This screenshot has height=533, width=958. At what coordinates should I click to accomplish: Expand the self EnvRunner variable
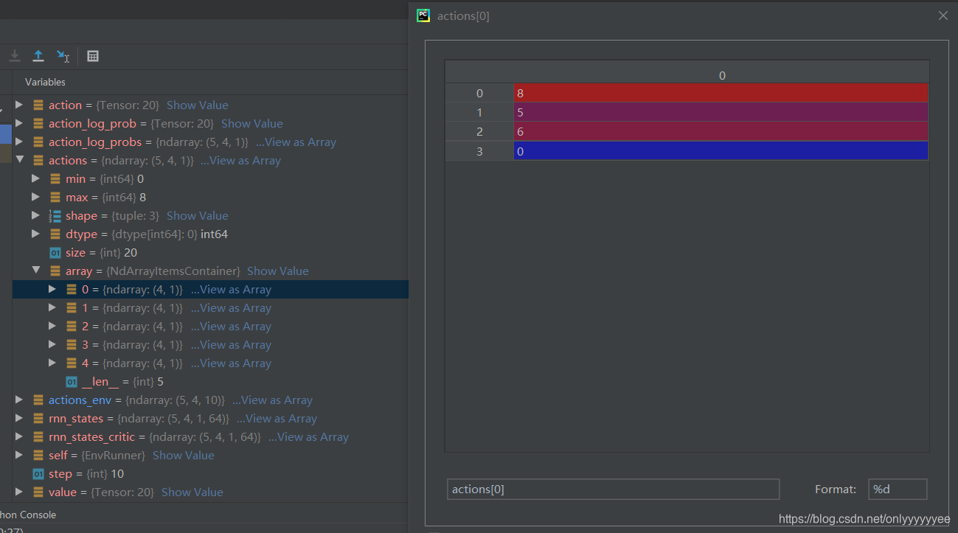[x=19, y=455]
